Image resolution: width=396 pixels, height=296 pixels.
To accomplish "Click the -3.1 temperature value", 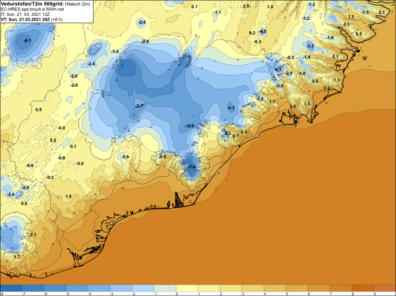I will [139, 106].
